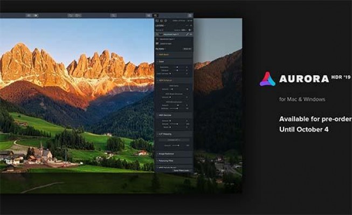Collapse the LAYERS panel header
Image resolution: width=352 pixels, height=215 pixels.
click(160, 26)
